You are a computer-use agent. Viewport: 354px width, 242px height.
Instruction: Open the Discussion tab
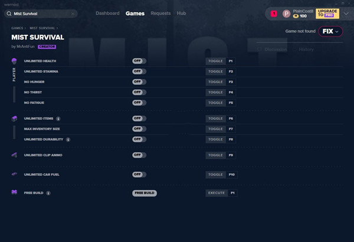click(272, 49)
